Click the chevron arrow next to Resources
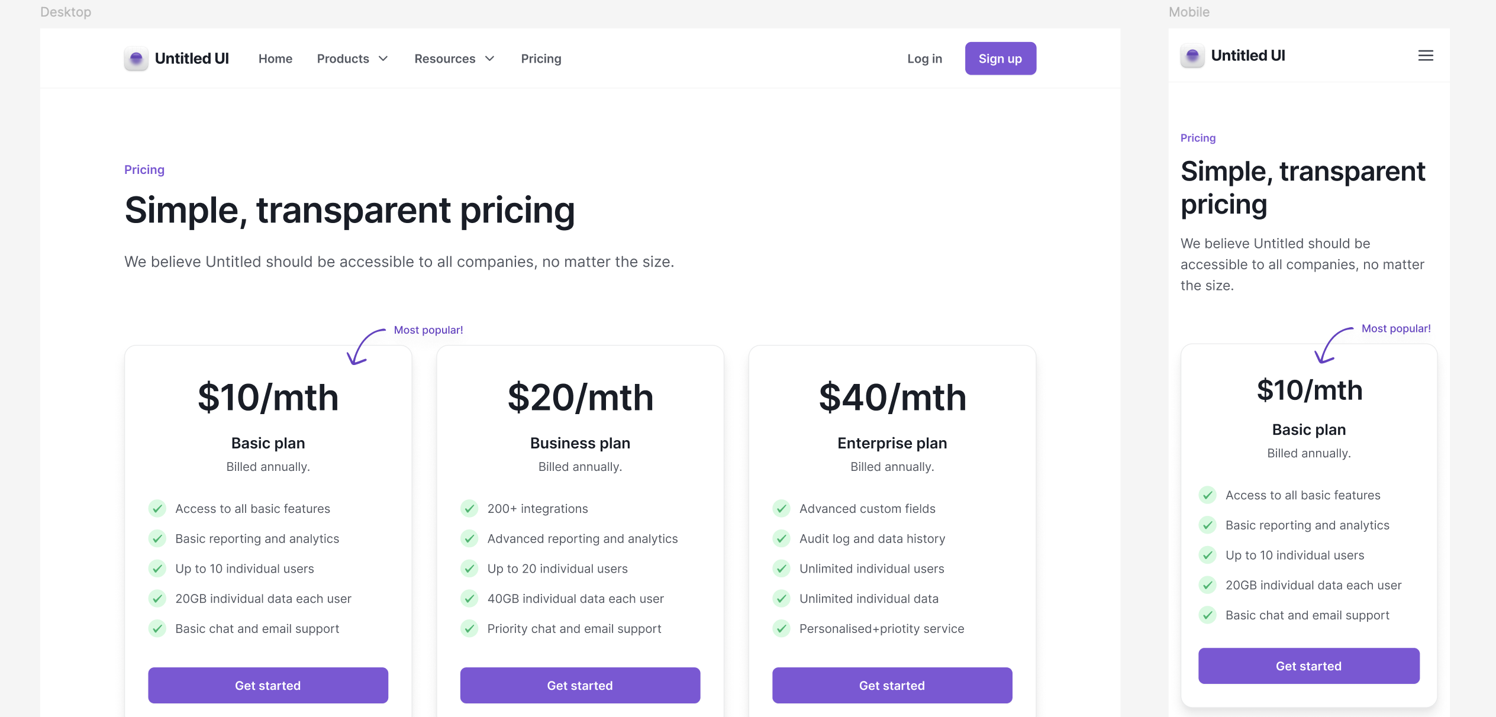Image resolution: width=1496 pixels, height=717 pixels. 490,59
